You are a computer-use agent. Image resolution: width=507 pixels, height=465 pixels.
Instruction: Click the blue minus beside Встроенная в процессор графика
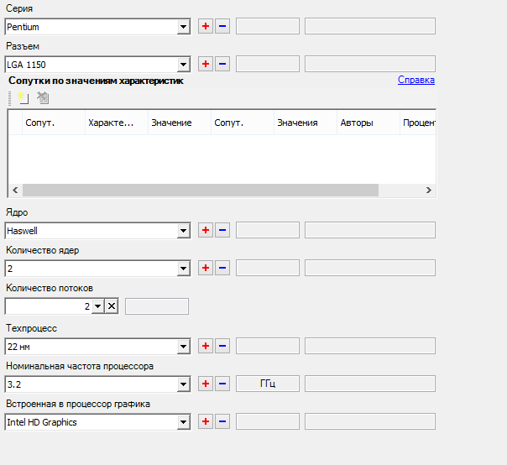pos(222,421)
